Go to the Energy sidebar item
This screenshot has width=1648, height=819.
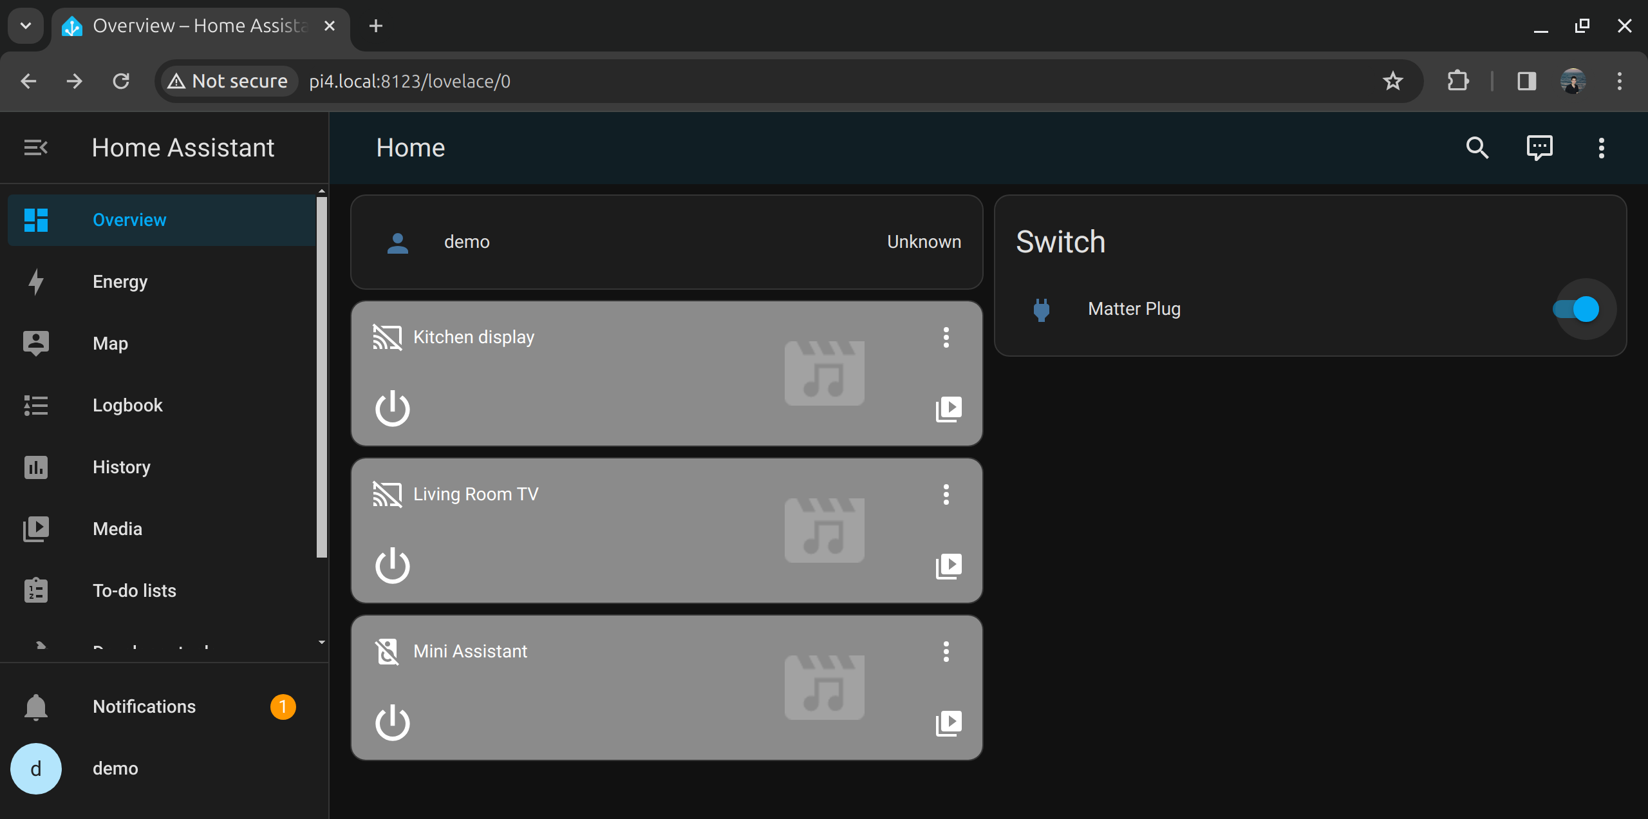[x=120, y=282]
